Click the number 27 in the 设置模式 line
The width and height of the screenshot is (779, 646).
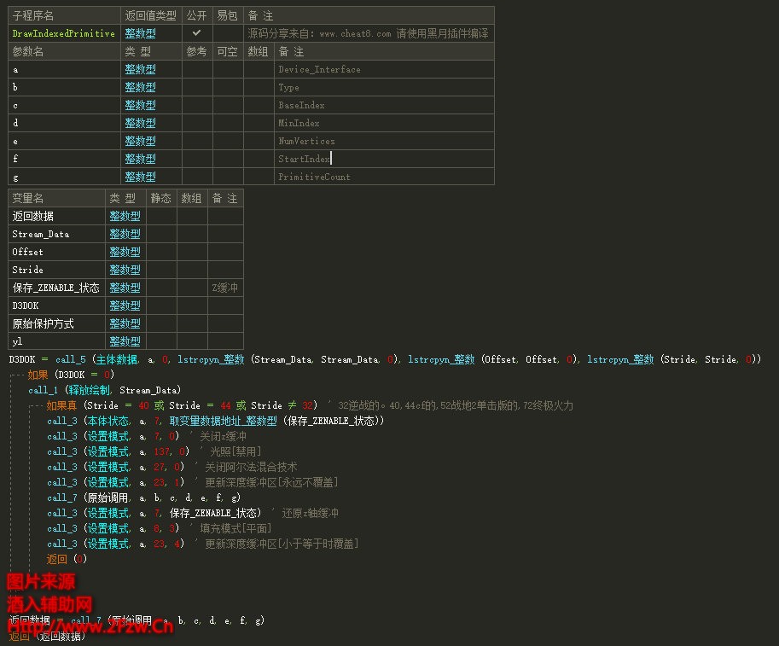pos(160,467)
